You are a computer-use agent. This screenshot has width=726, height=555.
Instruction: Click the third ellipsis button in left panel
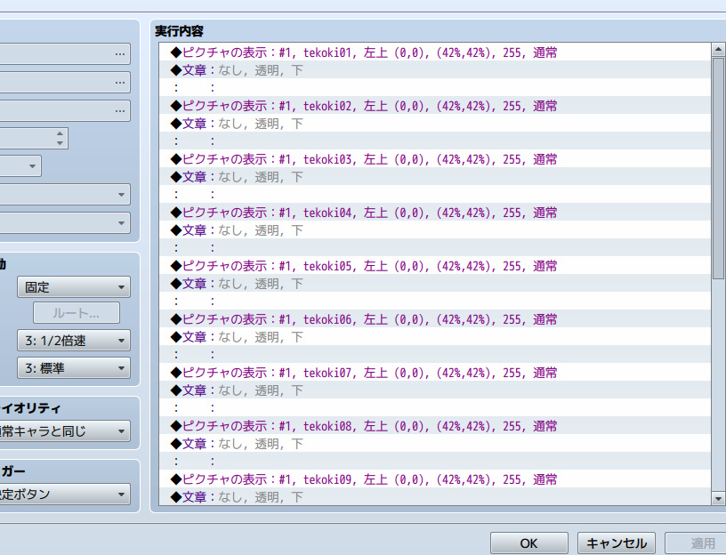[119, 111]
